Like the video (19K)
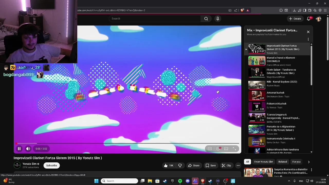This screenshot has height=185, width=329. (169, 165)
